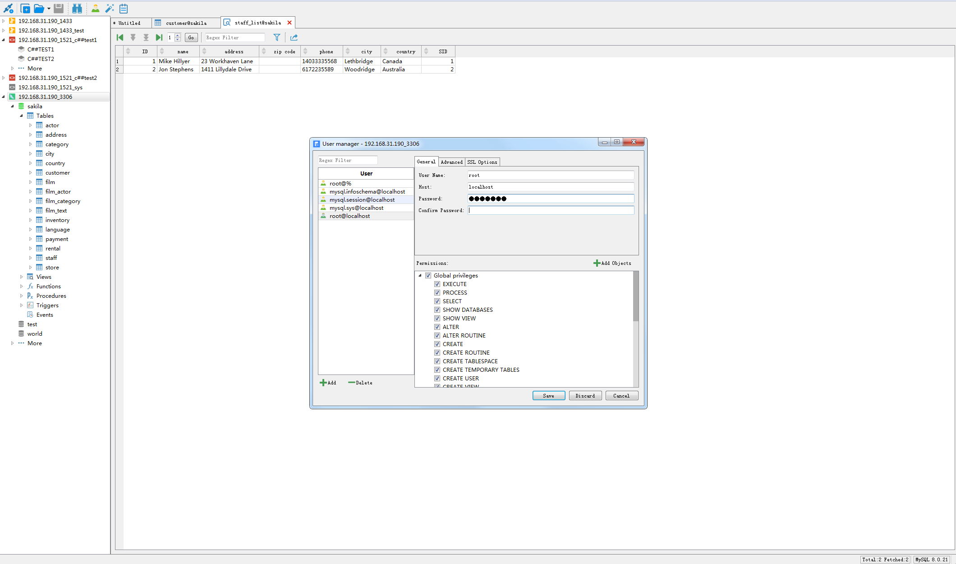Open dropdown arrow beside open folder icon
The height and width of the screenshot is (564, 956).
click(49, 9)
